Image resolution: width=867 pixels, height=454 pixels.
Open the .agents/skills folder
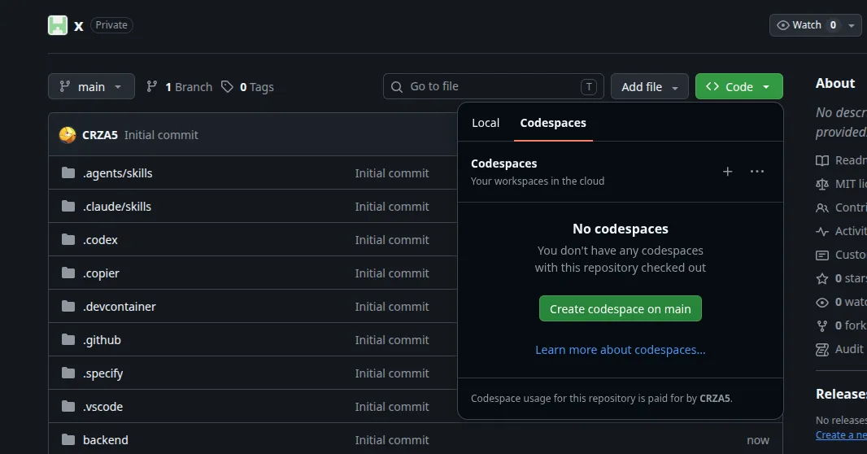coord(118,173)
